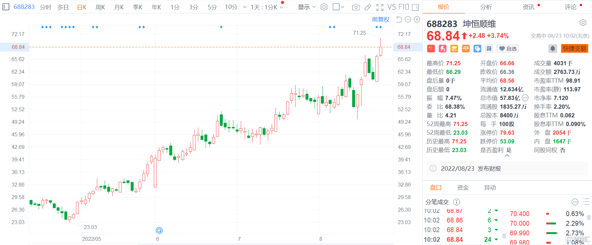
Task: Open quote panel settings gear
Action: (583, 23)
